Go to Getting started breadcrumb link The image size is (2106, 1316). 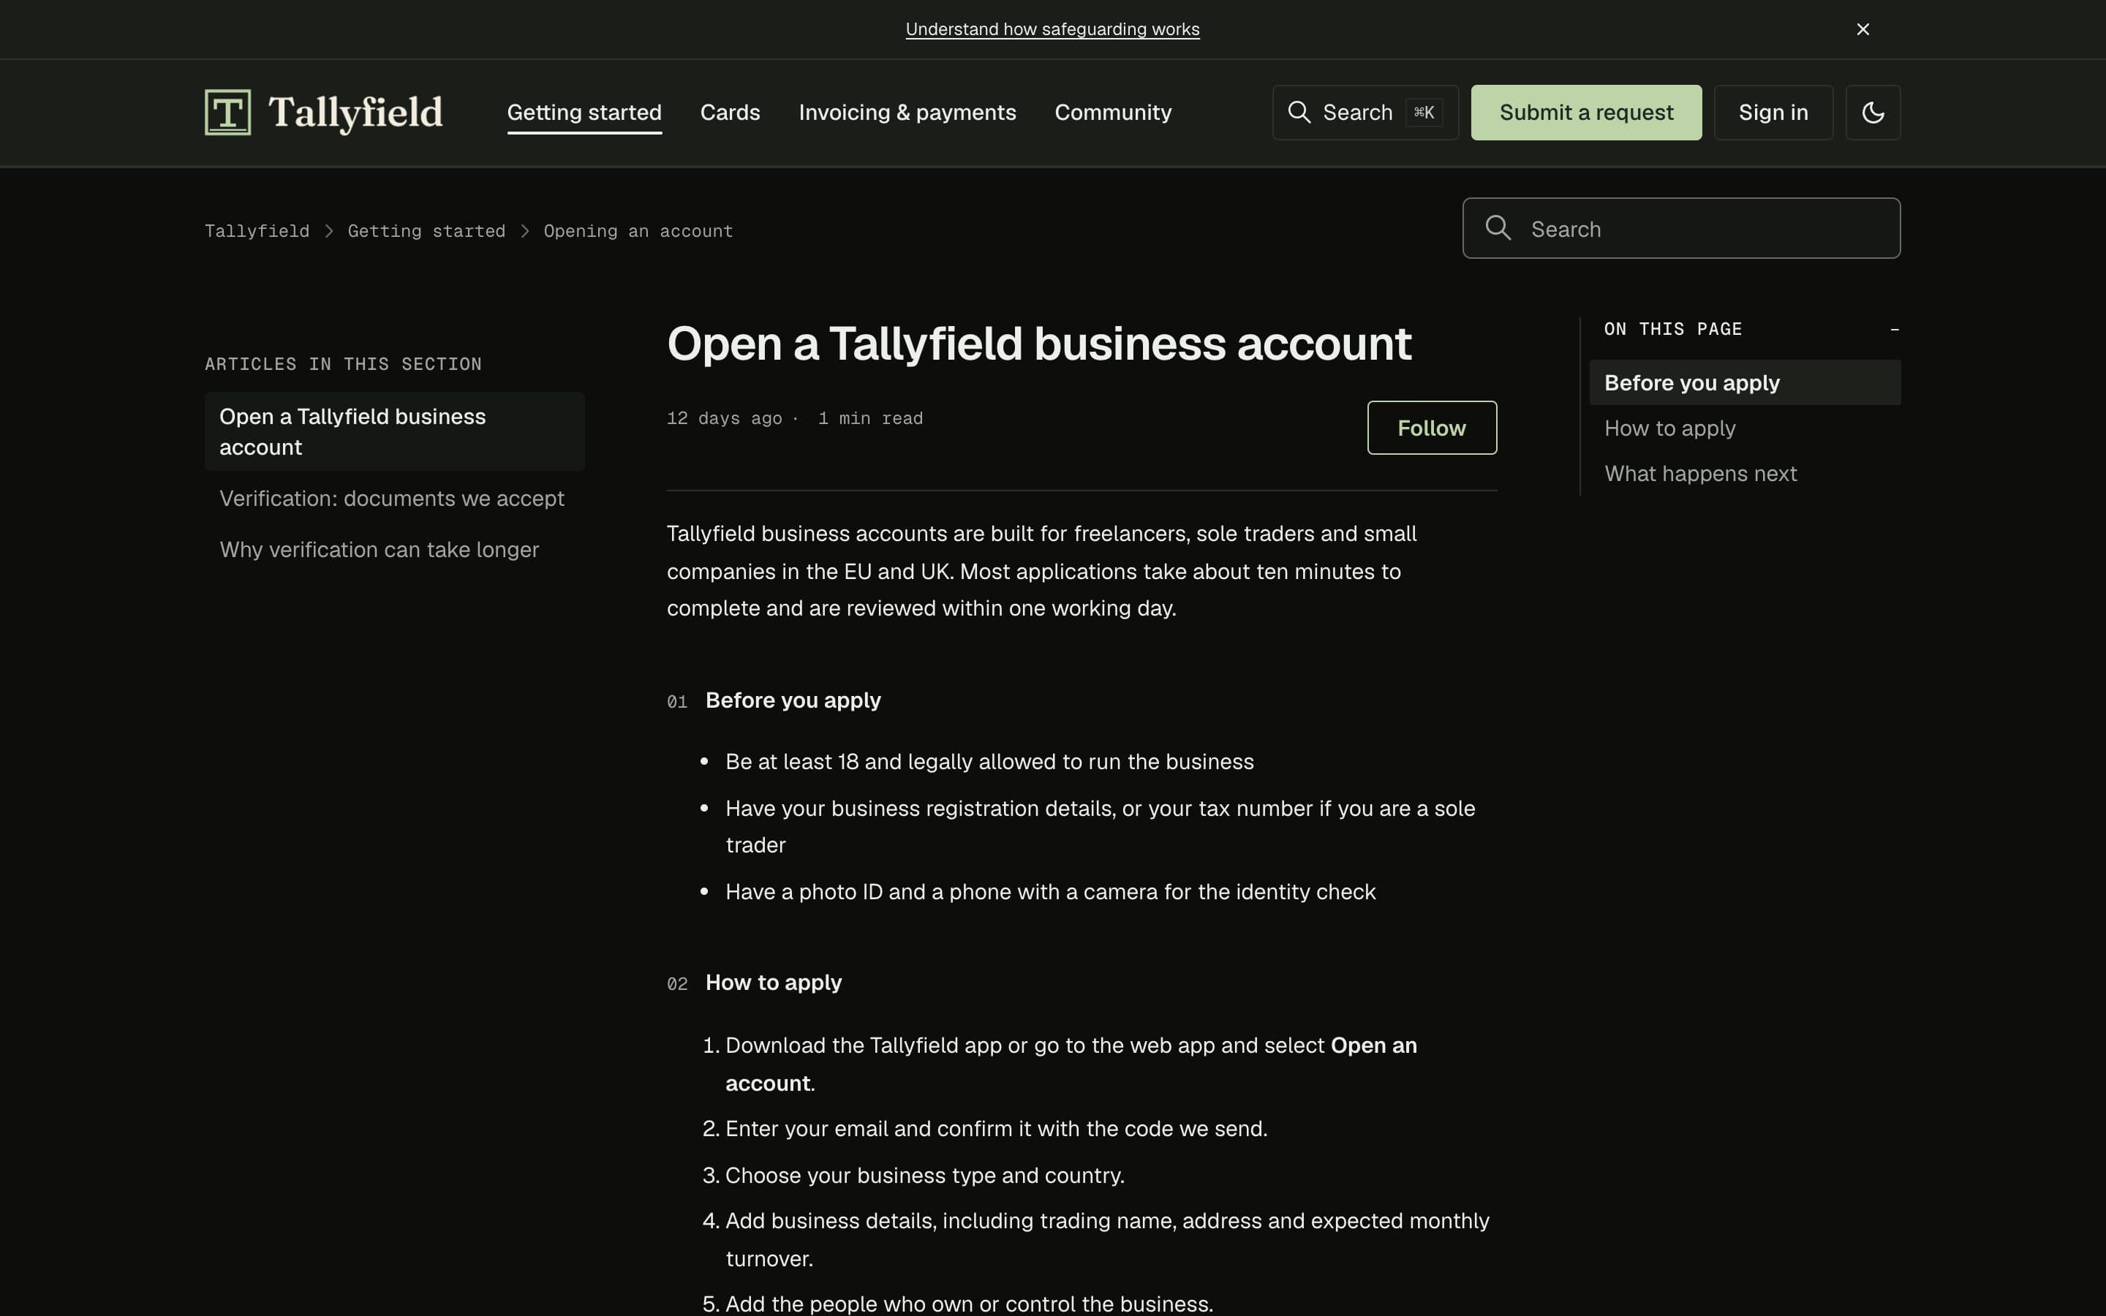click(x=426, y=230)
